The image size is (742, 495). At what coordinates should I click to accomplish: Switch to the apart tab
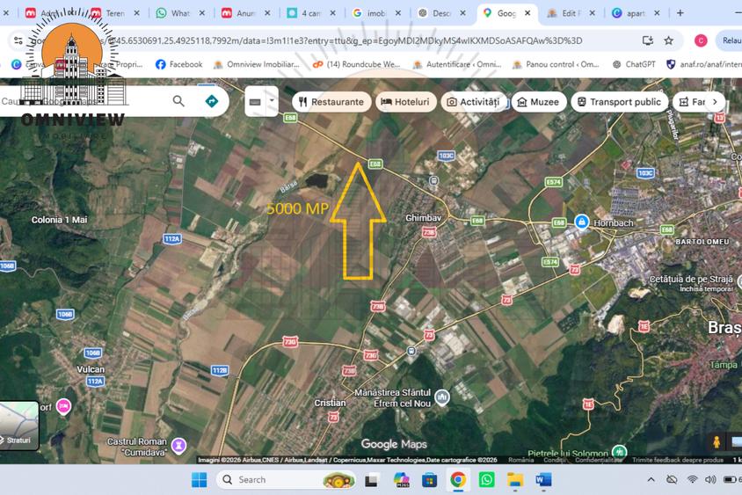636,13
